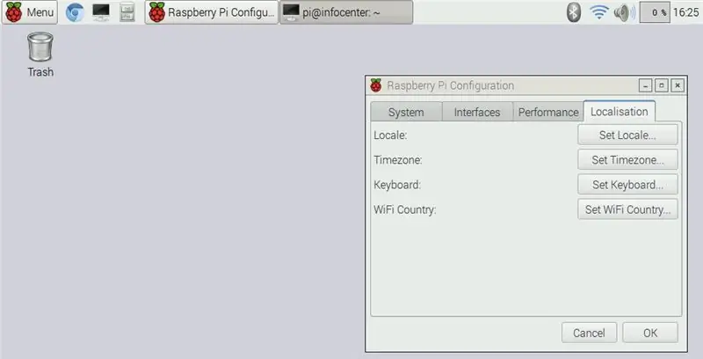This screenshot has width=703, height=359.
Task: Click the Set Timezone button
Action: 627,160
